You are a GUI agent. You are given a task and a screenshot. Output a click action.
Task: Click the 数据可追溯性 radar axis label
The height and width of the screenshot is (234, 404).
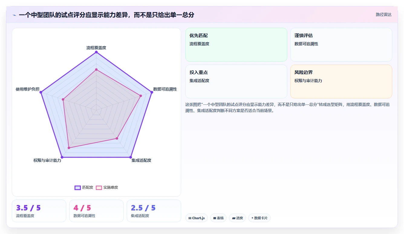point(165,89)
